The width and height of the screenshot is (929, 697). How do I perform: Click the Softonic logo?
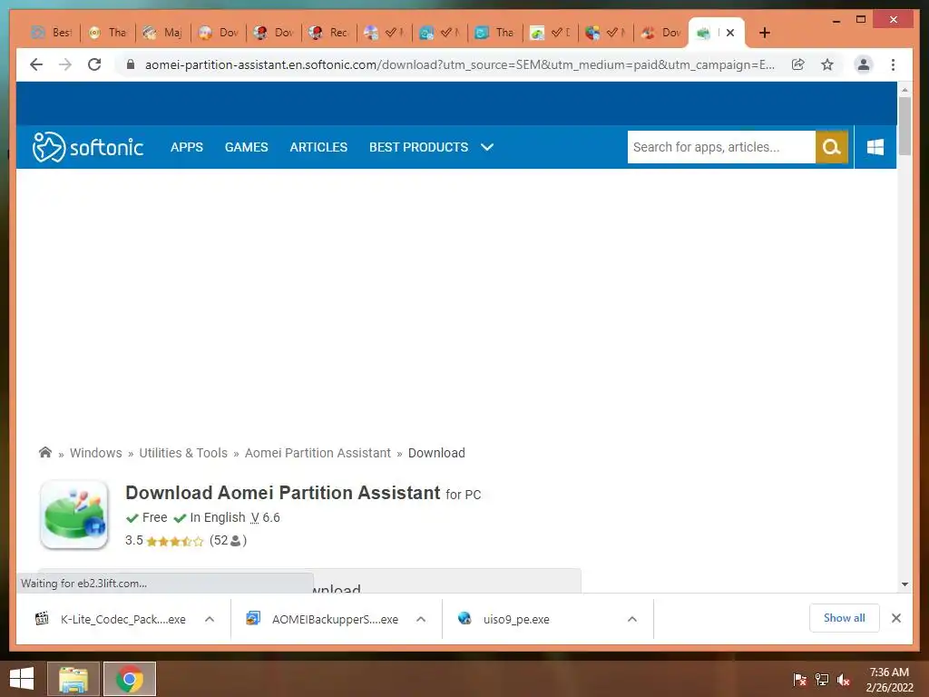pyautogui.click(x=88, y=147)
